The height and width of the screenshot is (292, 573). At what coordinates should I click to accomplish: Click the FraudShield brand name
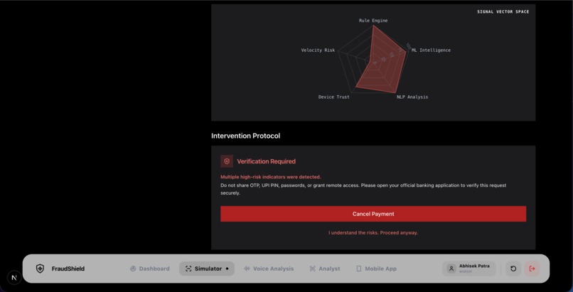pos(68,269)
